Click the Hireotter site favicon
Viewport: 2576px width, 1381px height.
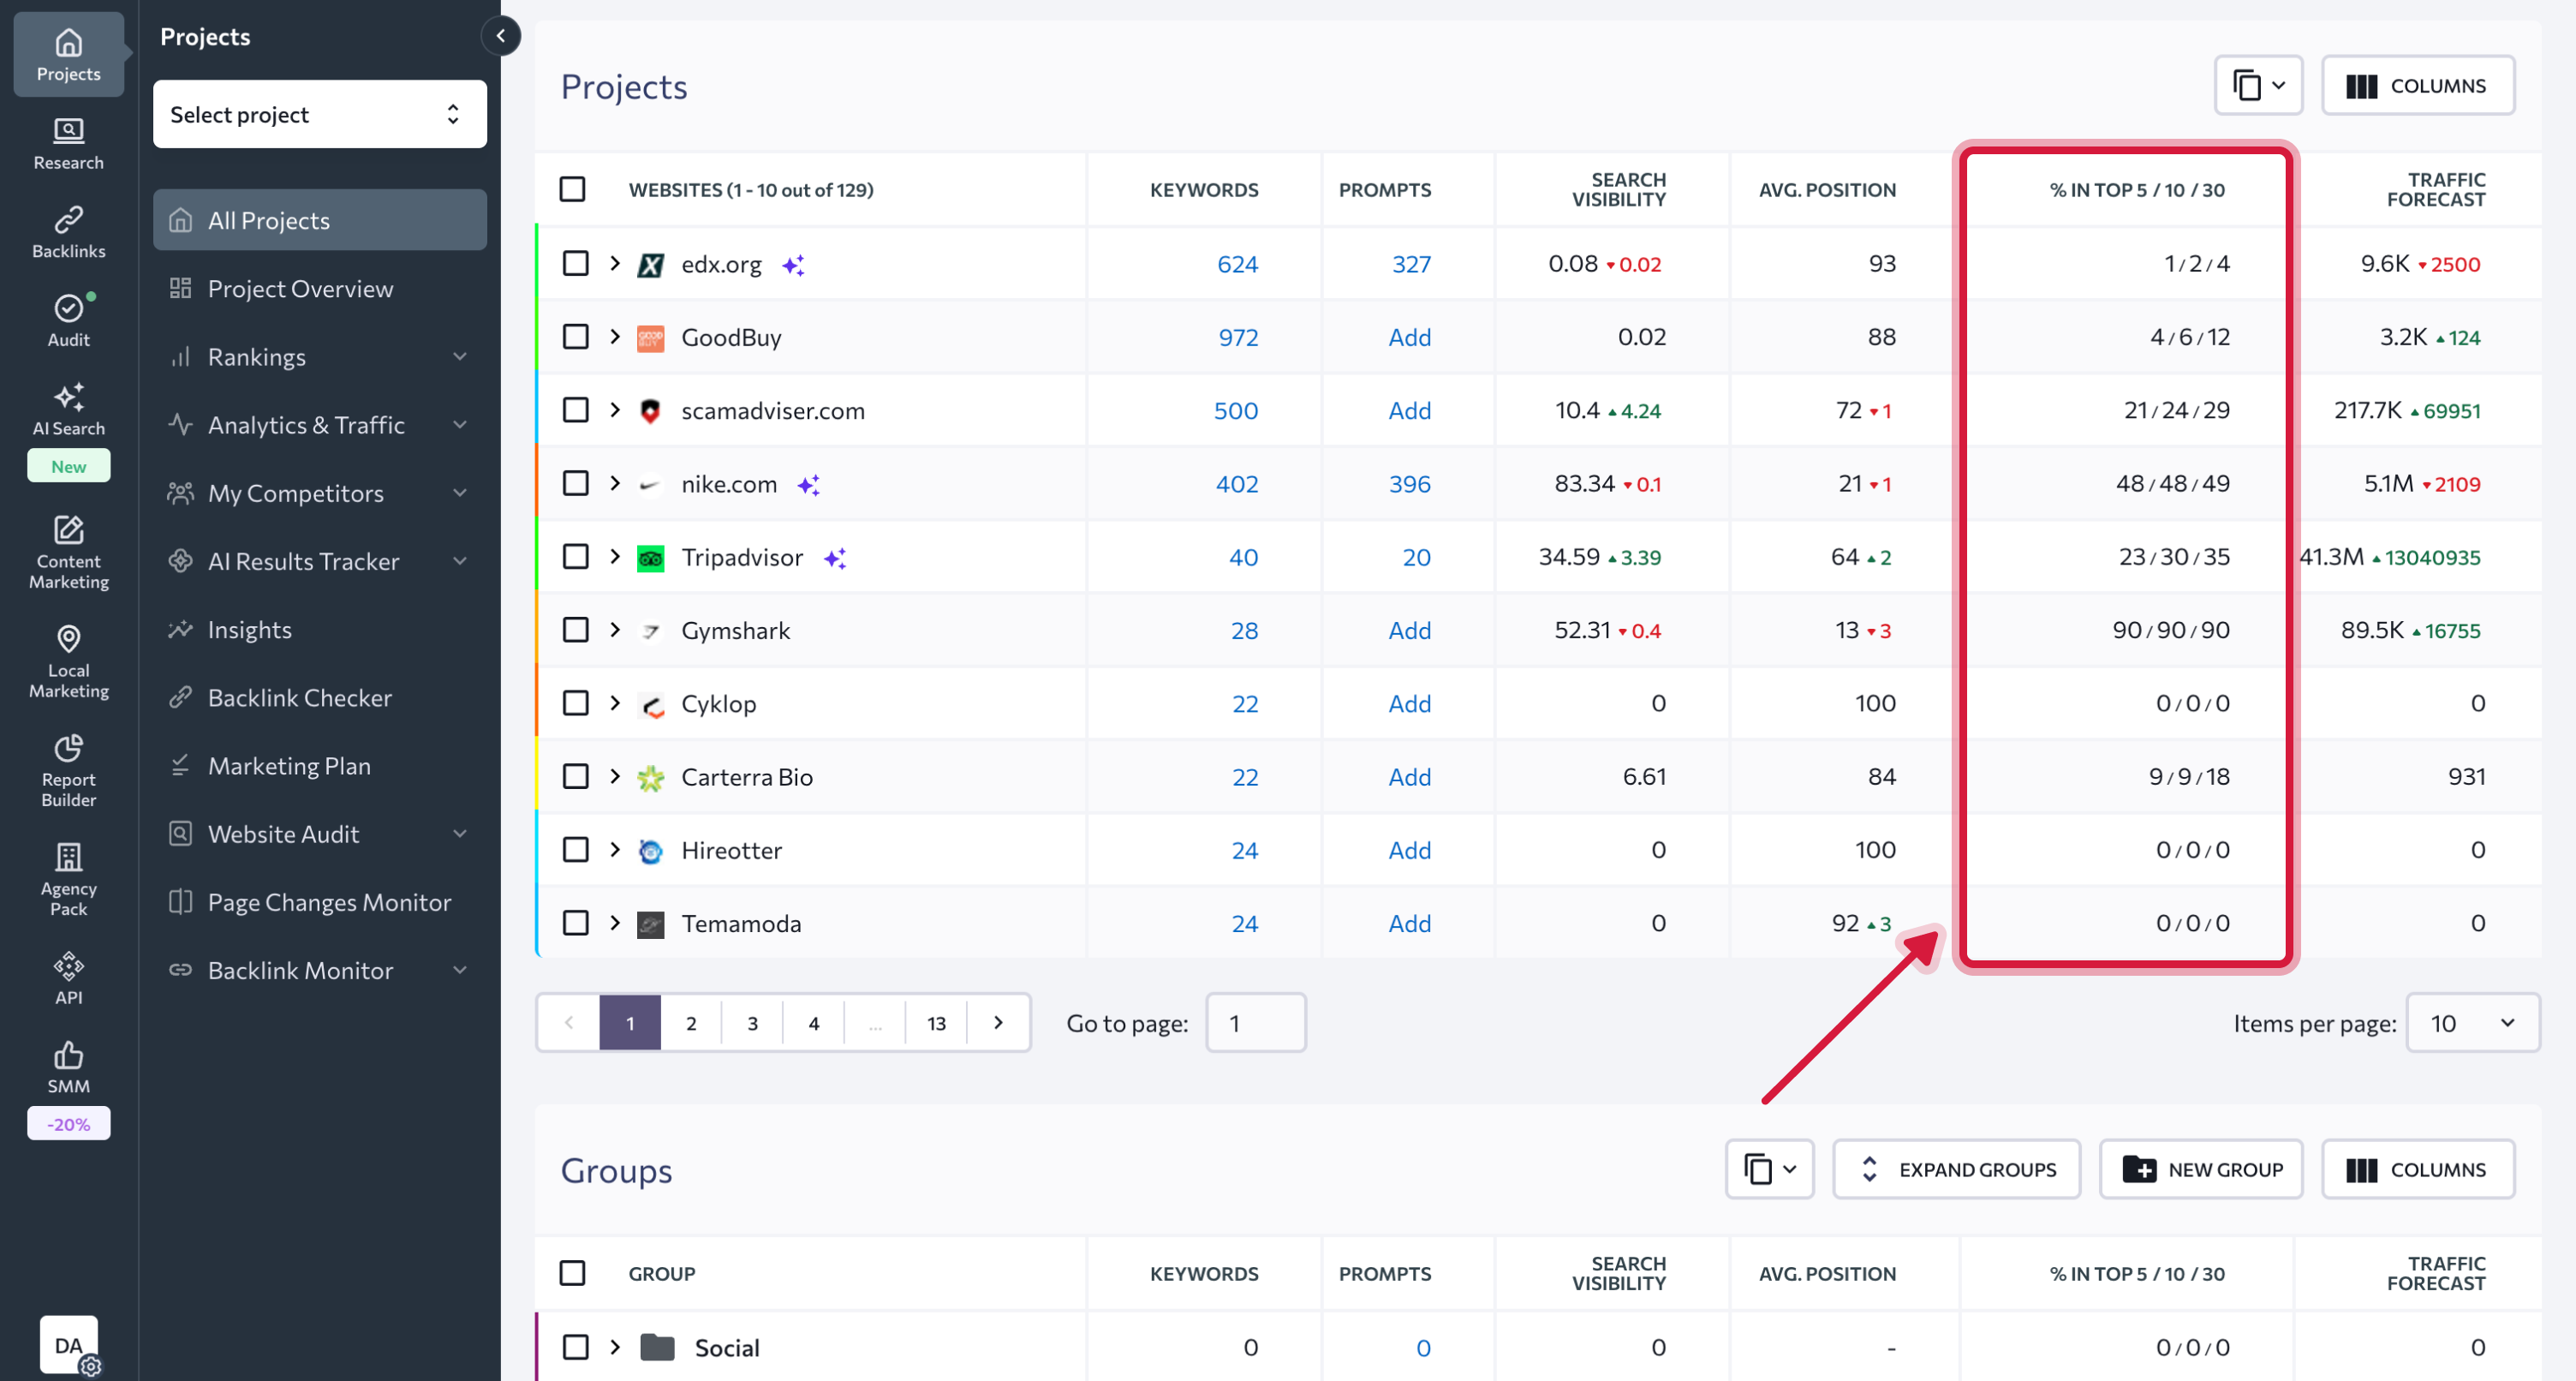tap(650, 851)
